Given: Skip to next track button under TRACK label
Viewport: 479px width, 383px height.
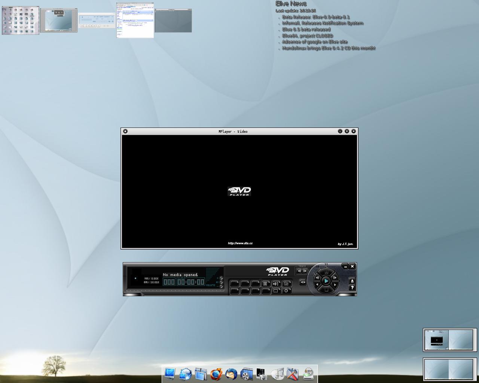Looking at the screenshot, I should pyautogui.click(x=305, y=271).
